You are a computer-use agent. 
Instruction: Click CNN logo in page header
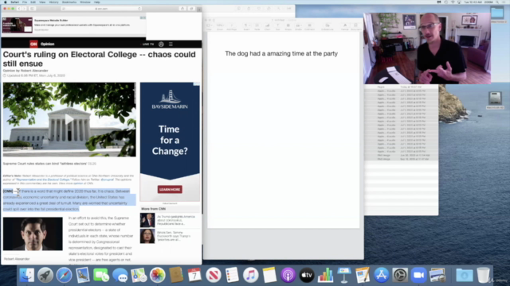point(33,44)
